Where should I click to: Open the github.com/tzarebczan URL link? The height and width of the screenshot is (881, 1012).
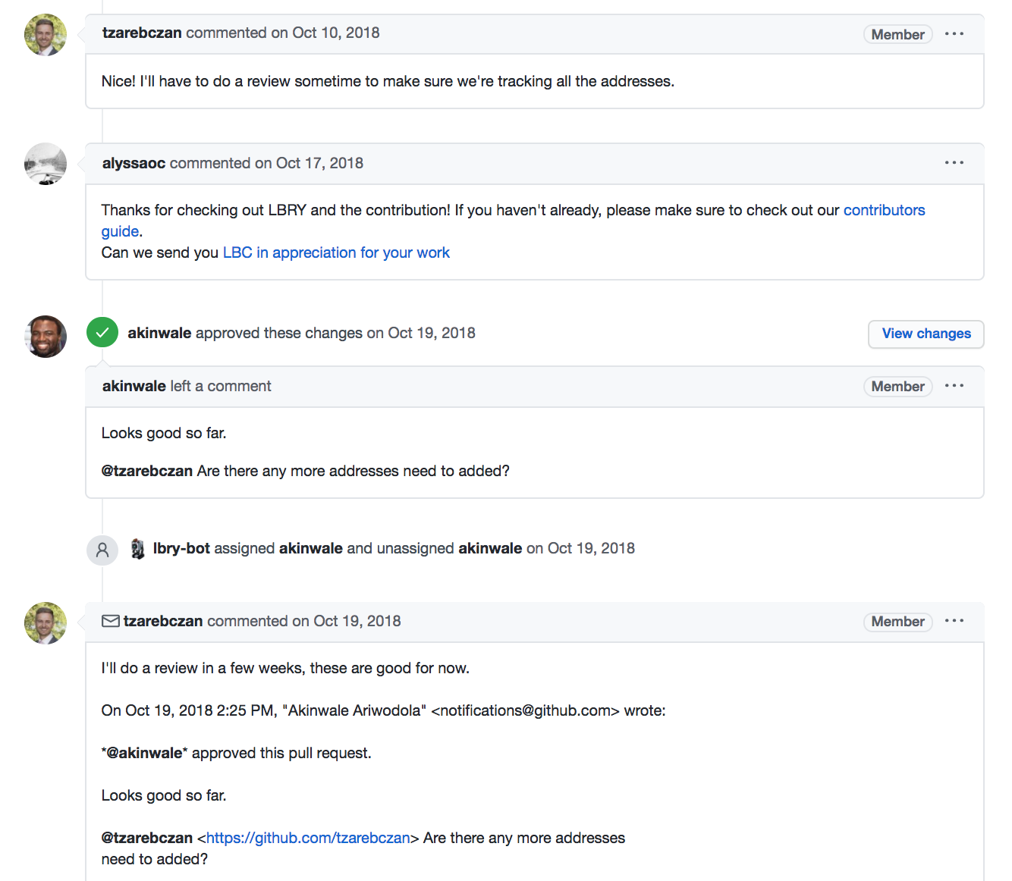click(308, 838)
